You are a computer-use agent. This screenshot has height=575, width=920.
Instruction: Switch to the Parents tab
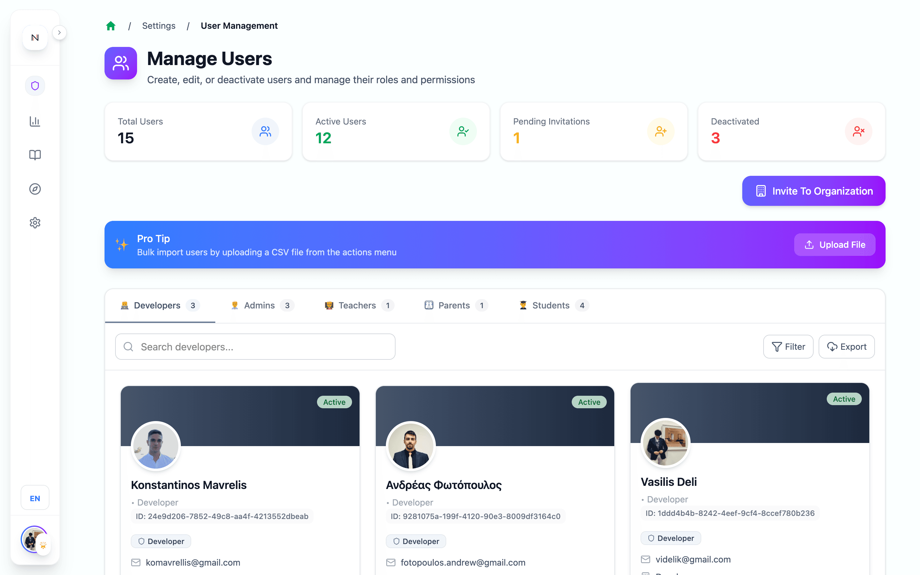(x=456, y=305)
